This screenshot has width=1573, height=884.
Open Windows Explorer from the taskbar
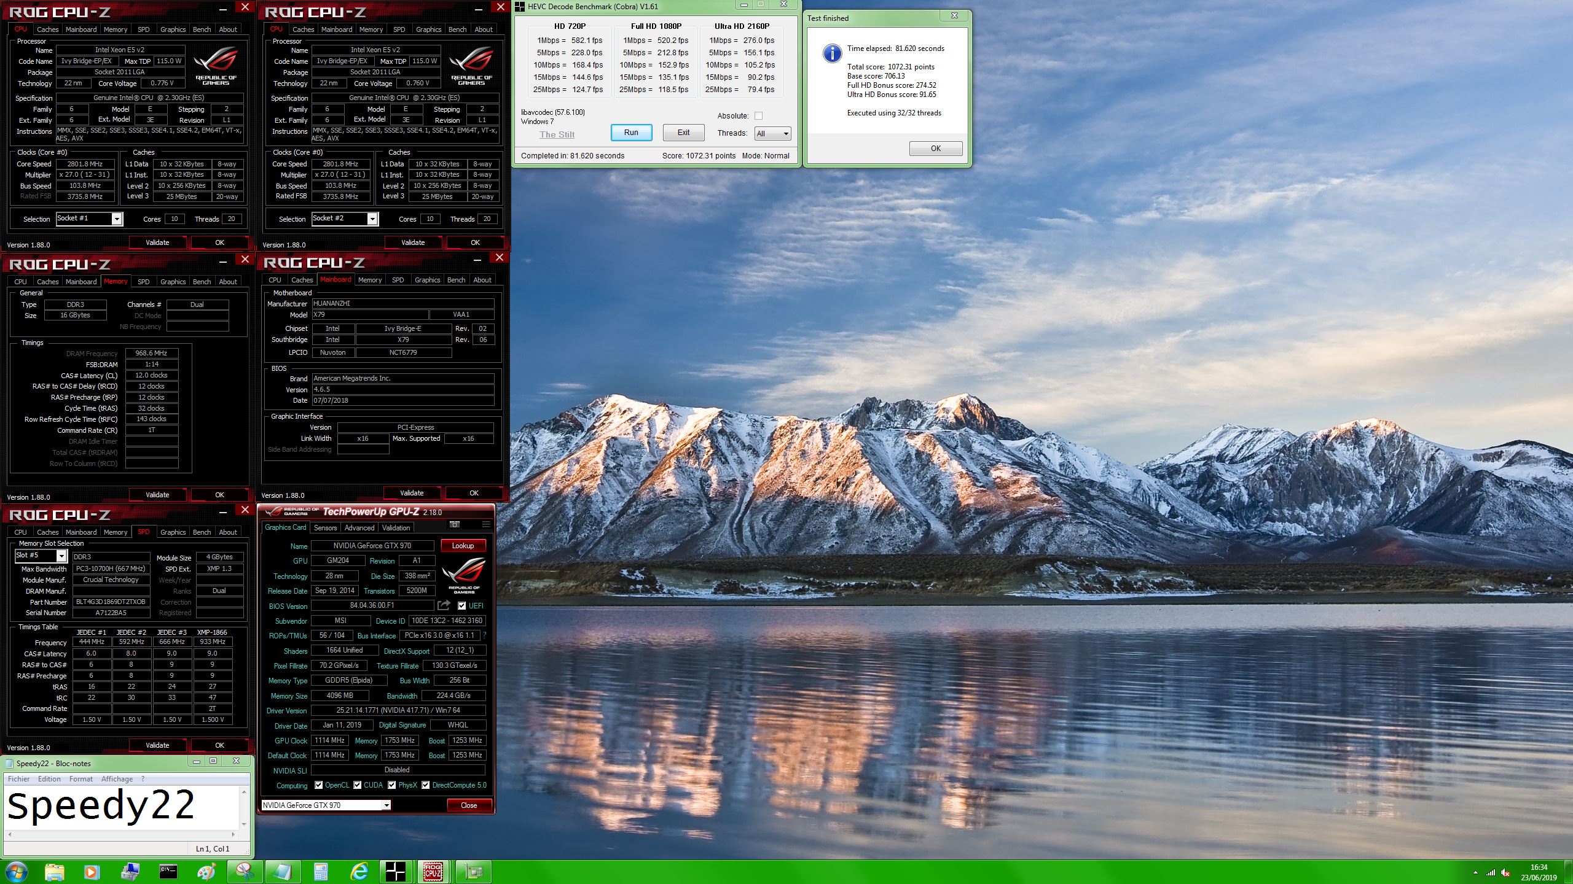pyautogui.click(x=54, y=872)
